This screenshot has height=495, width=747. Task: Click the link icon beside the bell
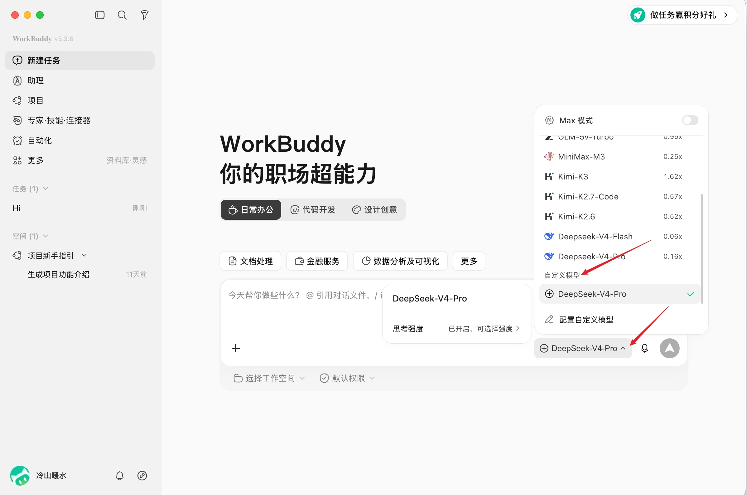point(142,475)
